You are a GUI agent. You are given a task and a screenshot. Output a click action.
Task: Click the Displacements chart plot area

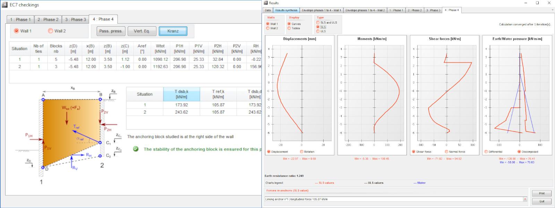(302, 93)
